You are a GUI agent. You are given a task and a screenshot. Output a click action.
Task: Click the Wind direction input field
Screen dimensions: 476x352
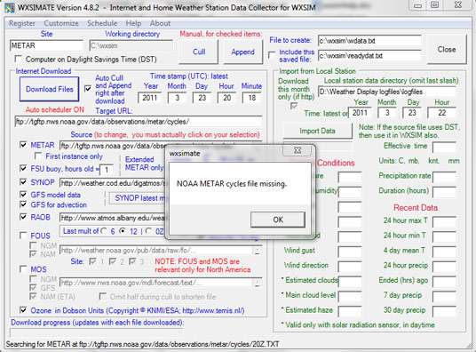[350, 267]
